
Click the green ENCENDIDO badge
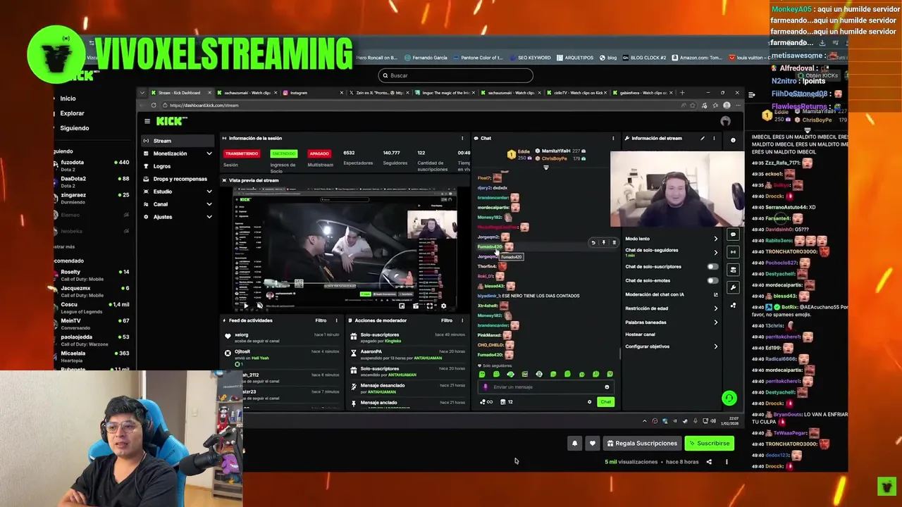284,154
